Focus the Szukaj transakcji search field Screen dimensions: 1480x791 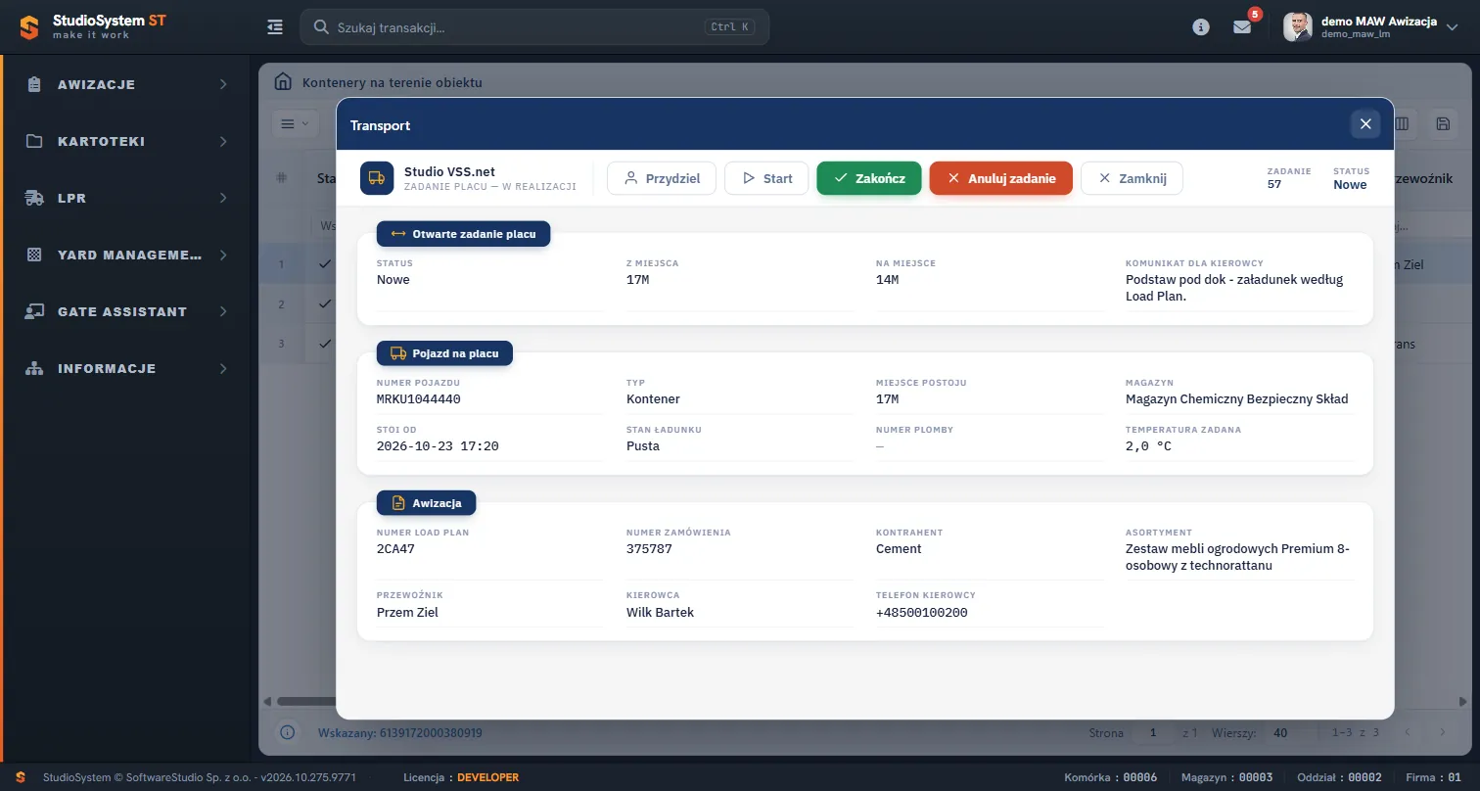534,27
